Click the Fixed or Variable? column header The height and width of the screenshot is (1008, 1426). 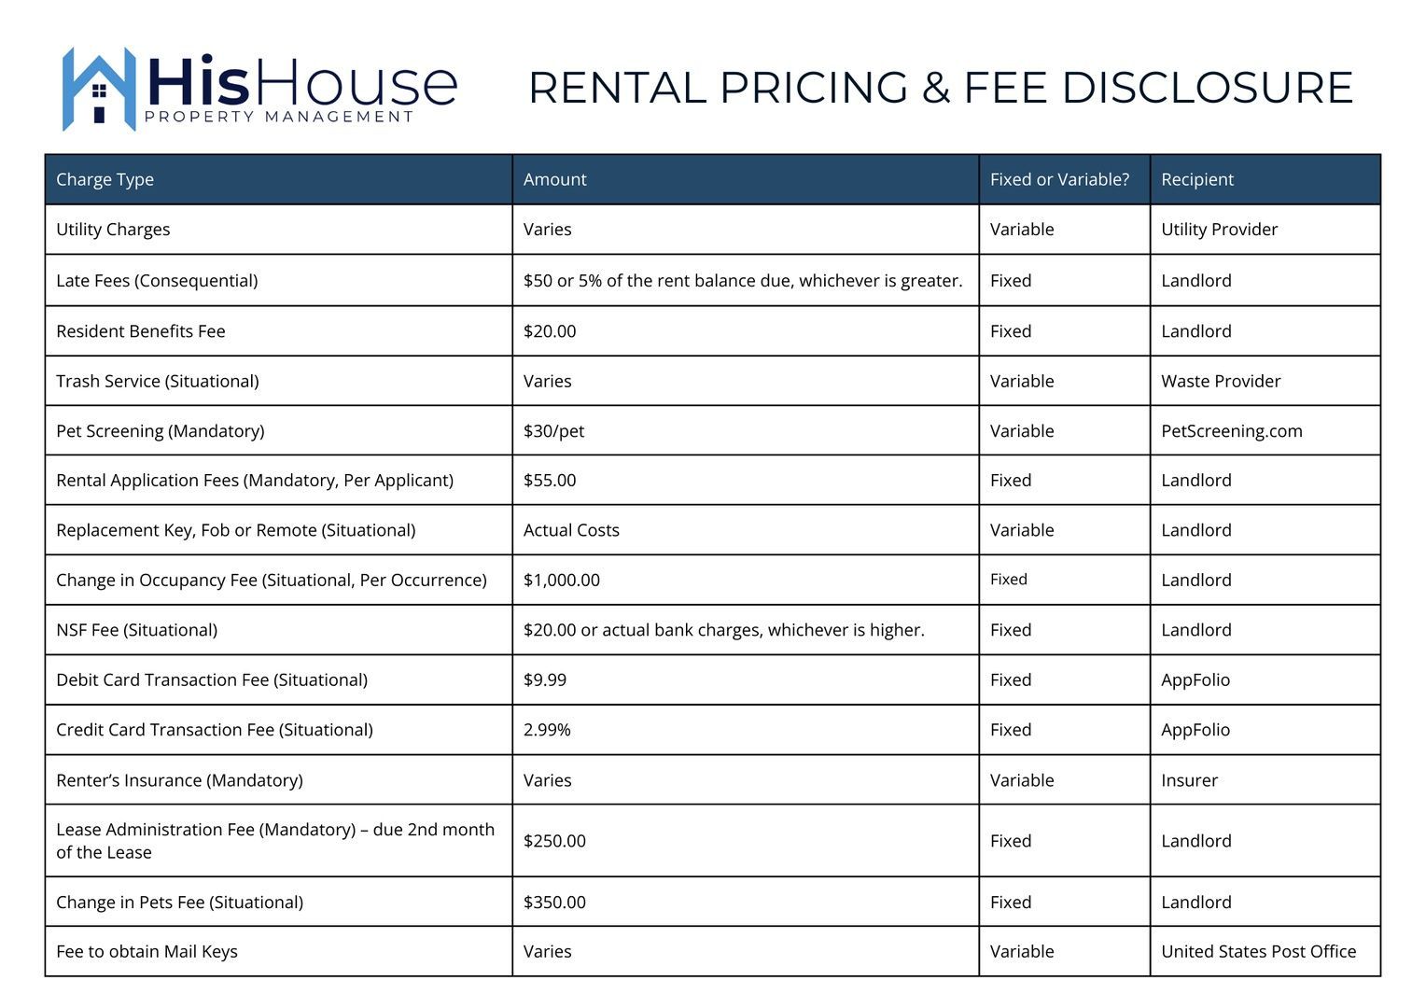coord(1059,179)
